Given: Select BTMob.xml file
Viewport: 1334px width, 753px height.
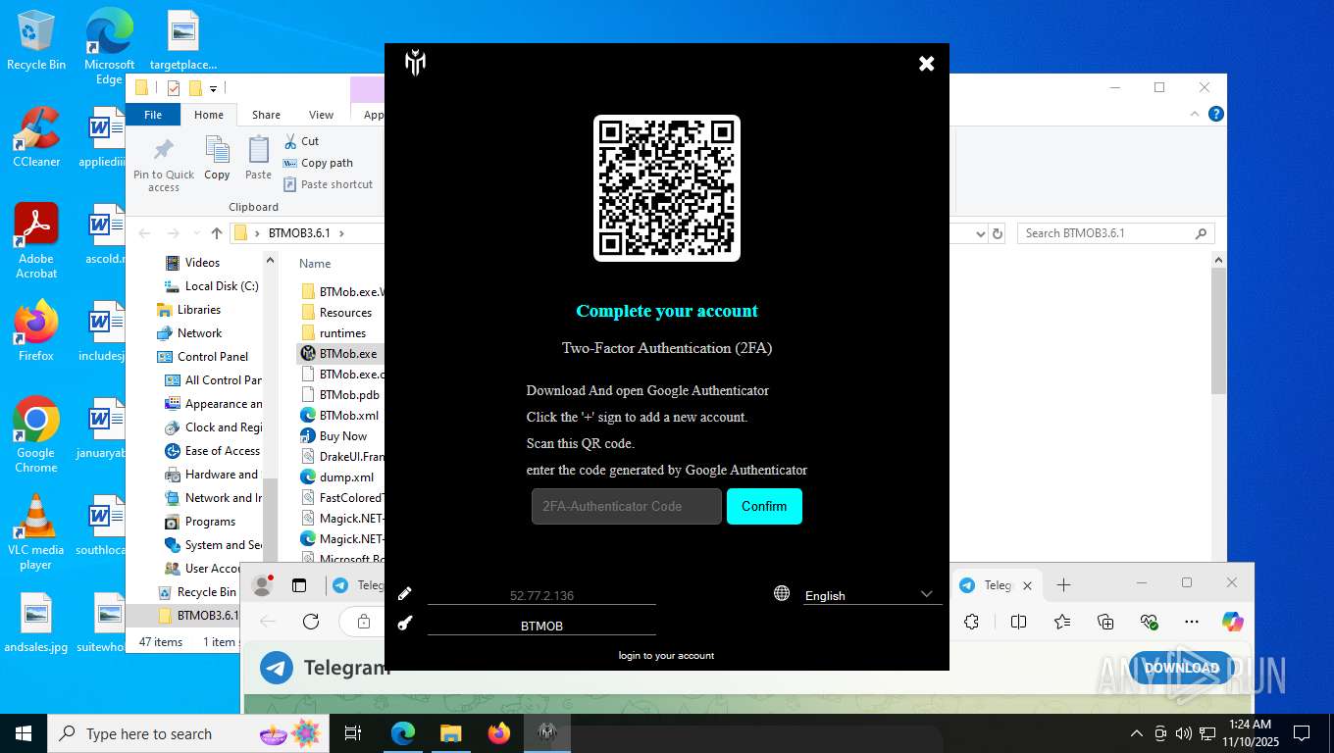Looking at the screenshot, I should point(348,416).
